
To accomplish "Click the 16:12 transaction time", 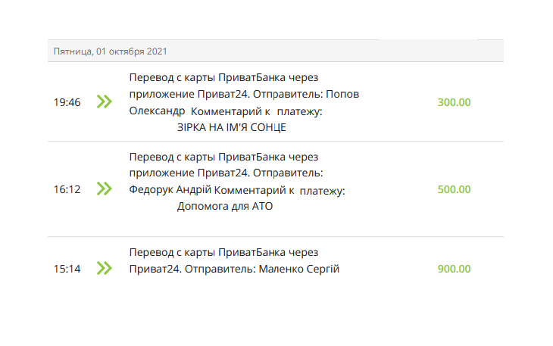I will (67, 189).
